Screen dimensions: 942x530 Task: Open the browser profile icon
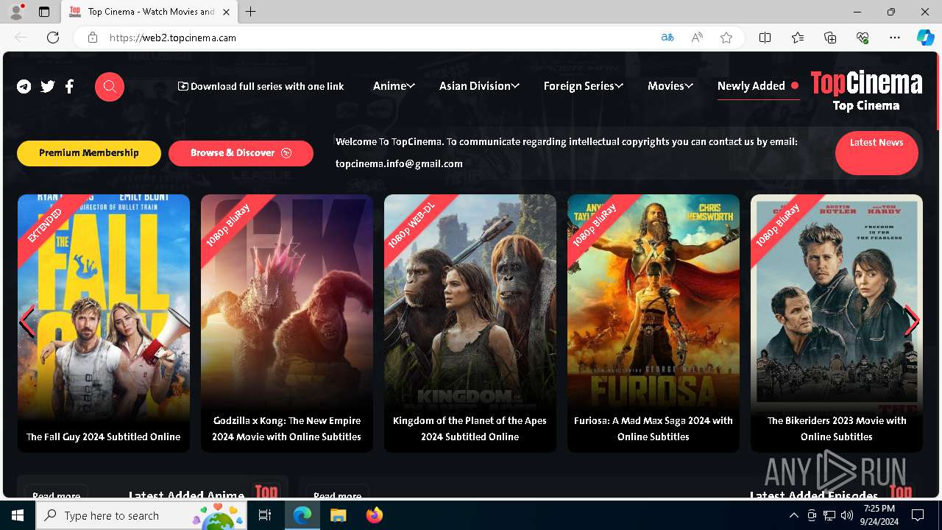click(16, 12)
